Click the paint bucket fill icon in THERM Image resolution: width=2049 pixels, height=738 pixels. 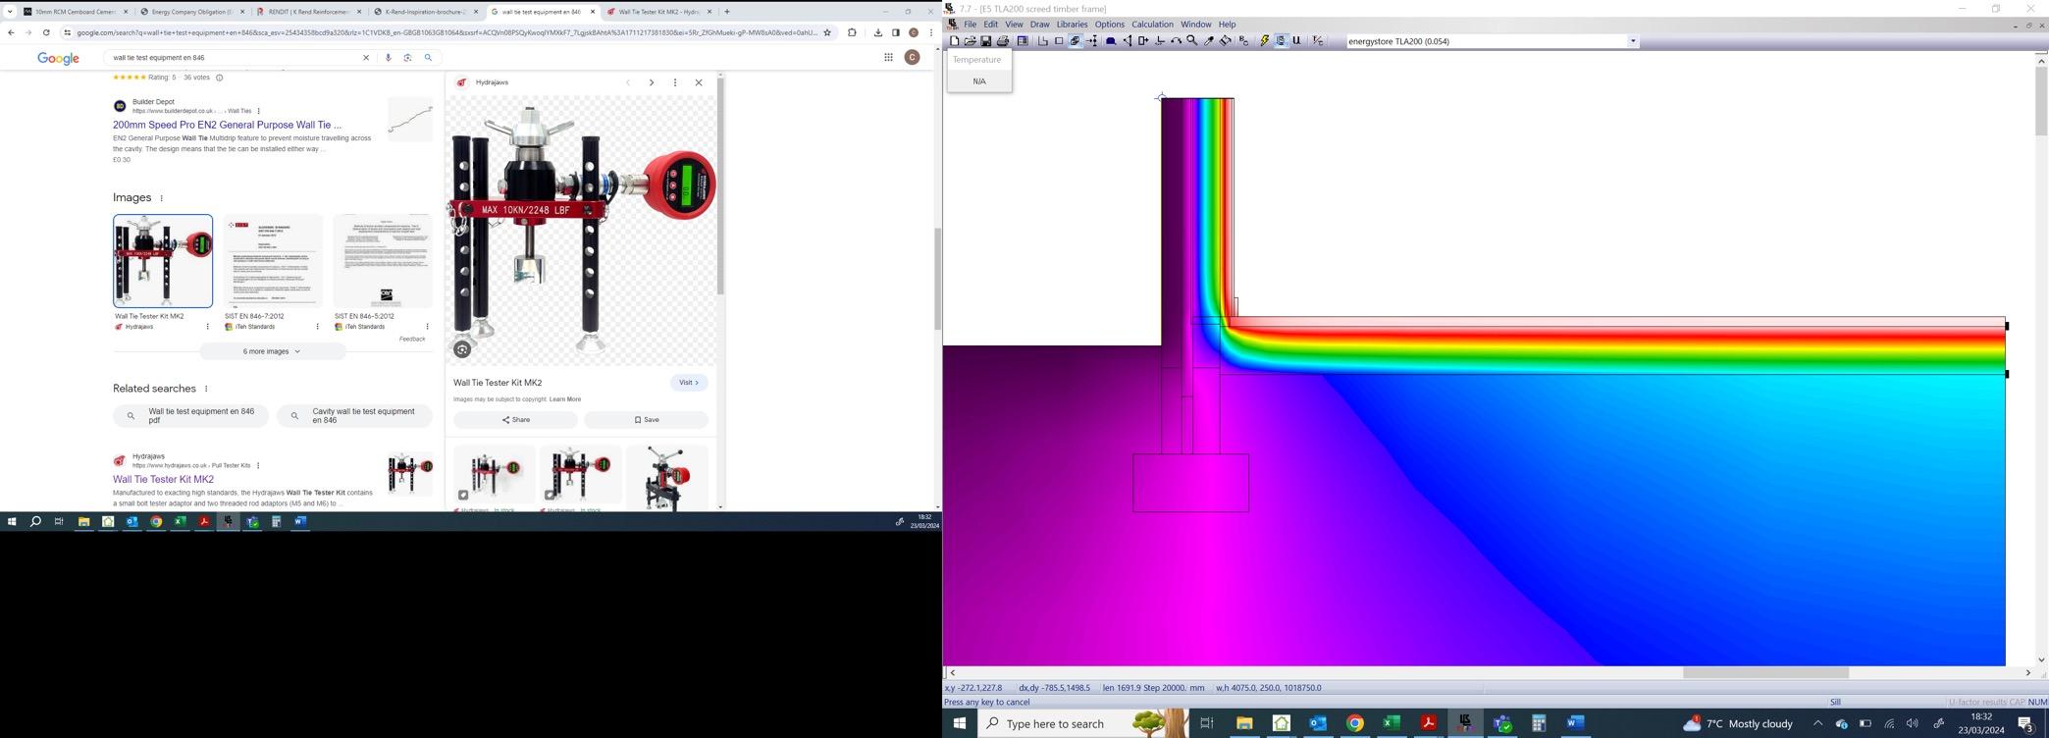point(1226,41)
